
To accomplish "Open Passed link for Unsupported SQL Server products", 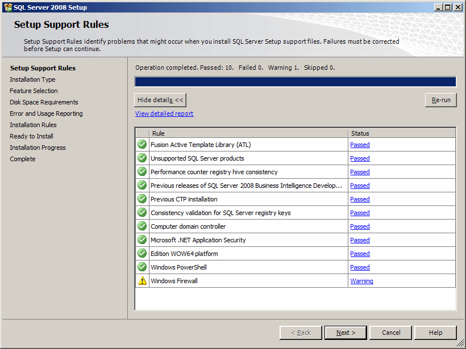I will (360, 158).
